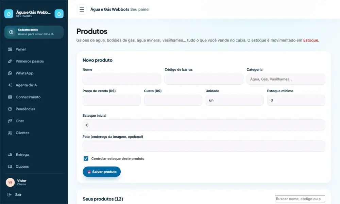This screenshot has width=340, height=204.
Task: Click the Cadastro grátis subscription banner
Action: click(34, 32)
